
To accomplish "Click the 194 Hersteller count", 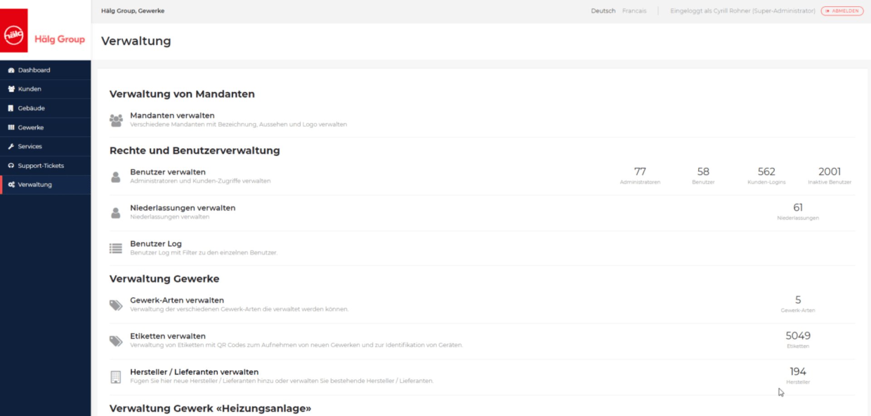I will [798, 376].
